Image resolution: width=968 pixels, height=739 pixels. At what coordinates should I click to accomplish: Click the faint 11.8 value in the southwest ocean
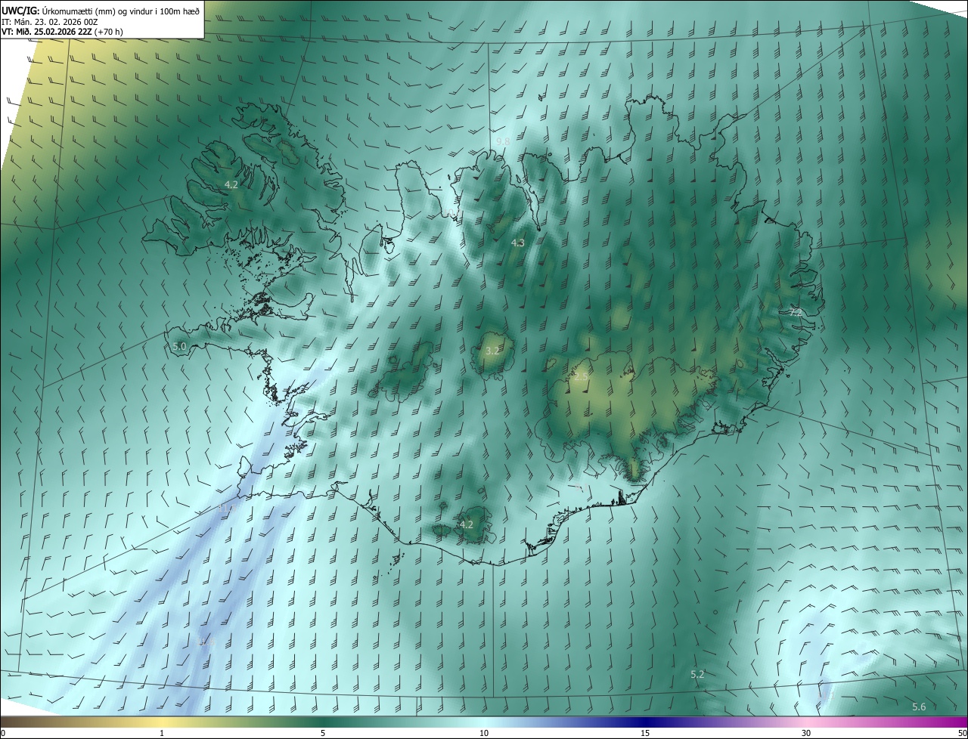click(206, 642)
